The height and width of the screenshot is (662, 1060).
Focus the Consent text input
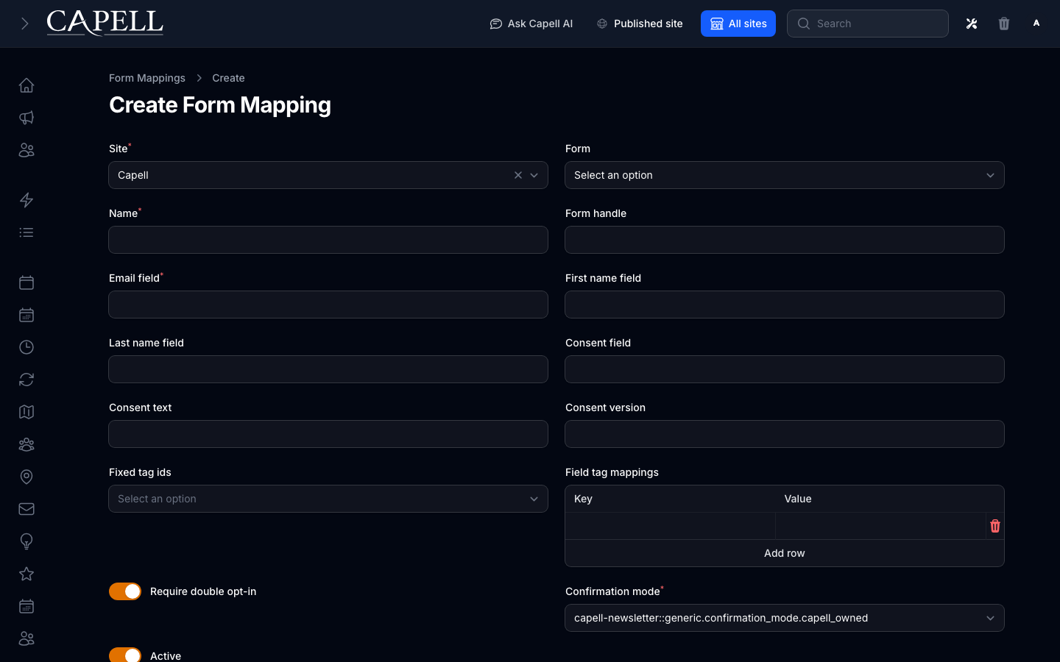[x=328, y=434]
